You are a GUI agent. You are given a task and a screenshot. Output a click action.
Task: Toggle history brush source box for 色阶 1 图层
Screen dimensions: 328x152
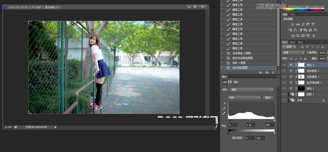(223, 63)
